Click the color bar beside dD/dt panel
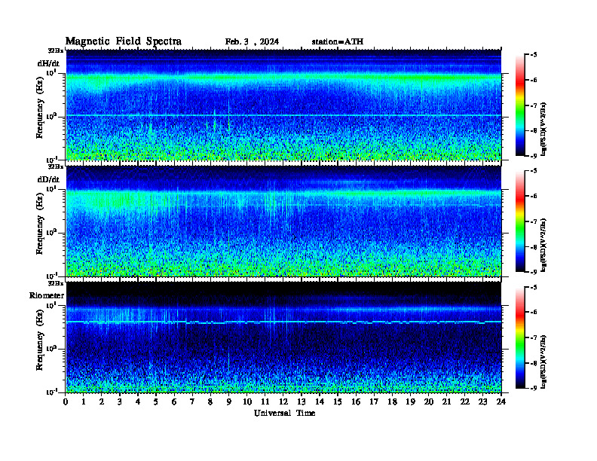This screenshot has height=461, width=597. 520,221
